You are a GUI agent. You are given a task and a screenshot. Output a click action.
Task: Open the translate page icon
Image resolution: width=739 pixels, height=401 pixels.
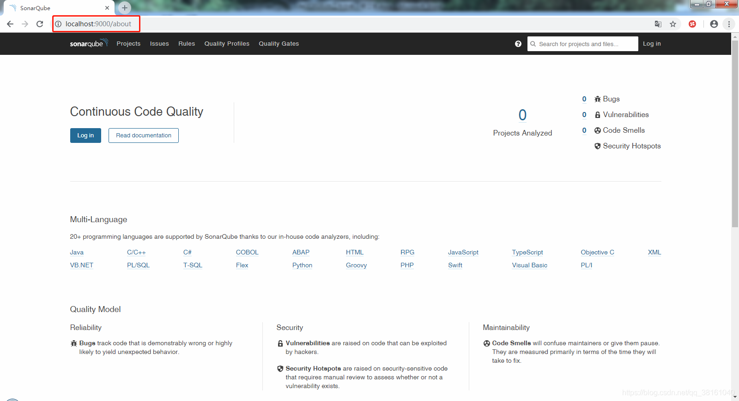click(x=658, y=24)
